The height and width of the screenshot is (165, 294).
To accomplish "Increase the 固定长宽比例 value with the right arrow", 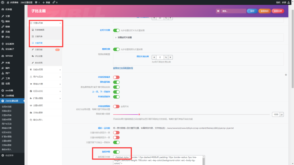I will click(170, 57).
